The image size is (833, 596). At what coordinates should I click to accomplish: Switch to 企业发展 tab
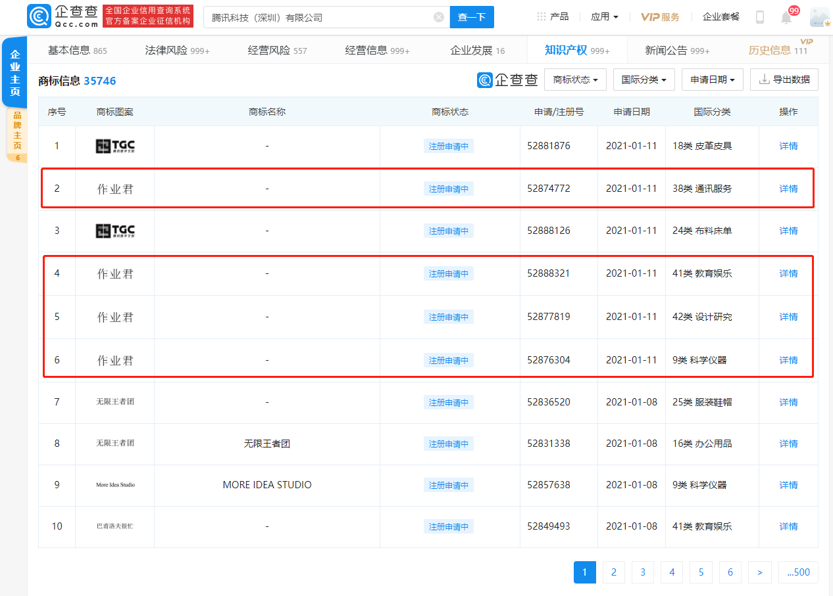click(x=478, y=51)
